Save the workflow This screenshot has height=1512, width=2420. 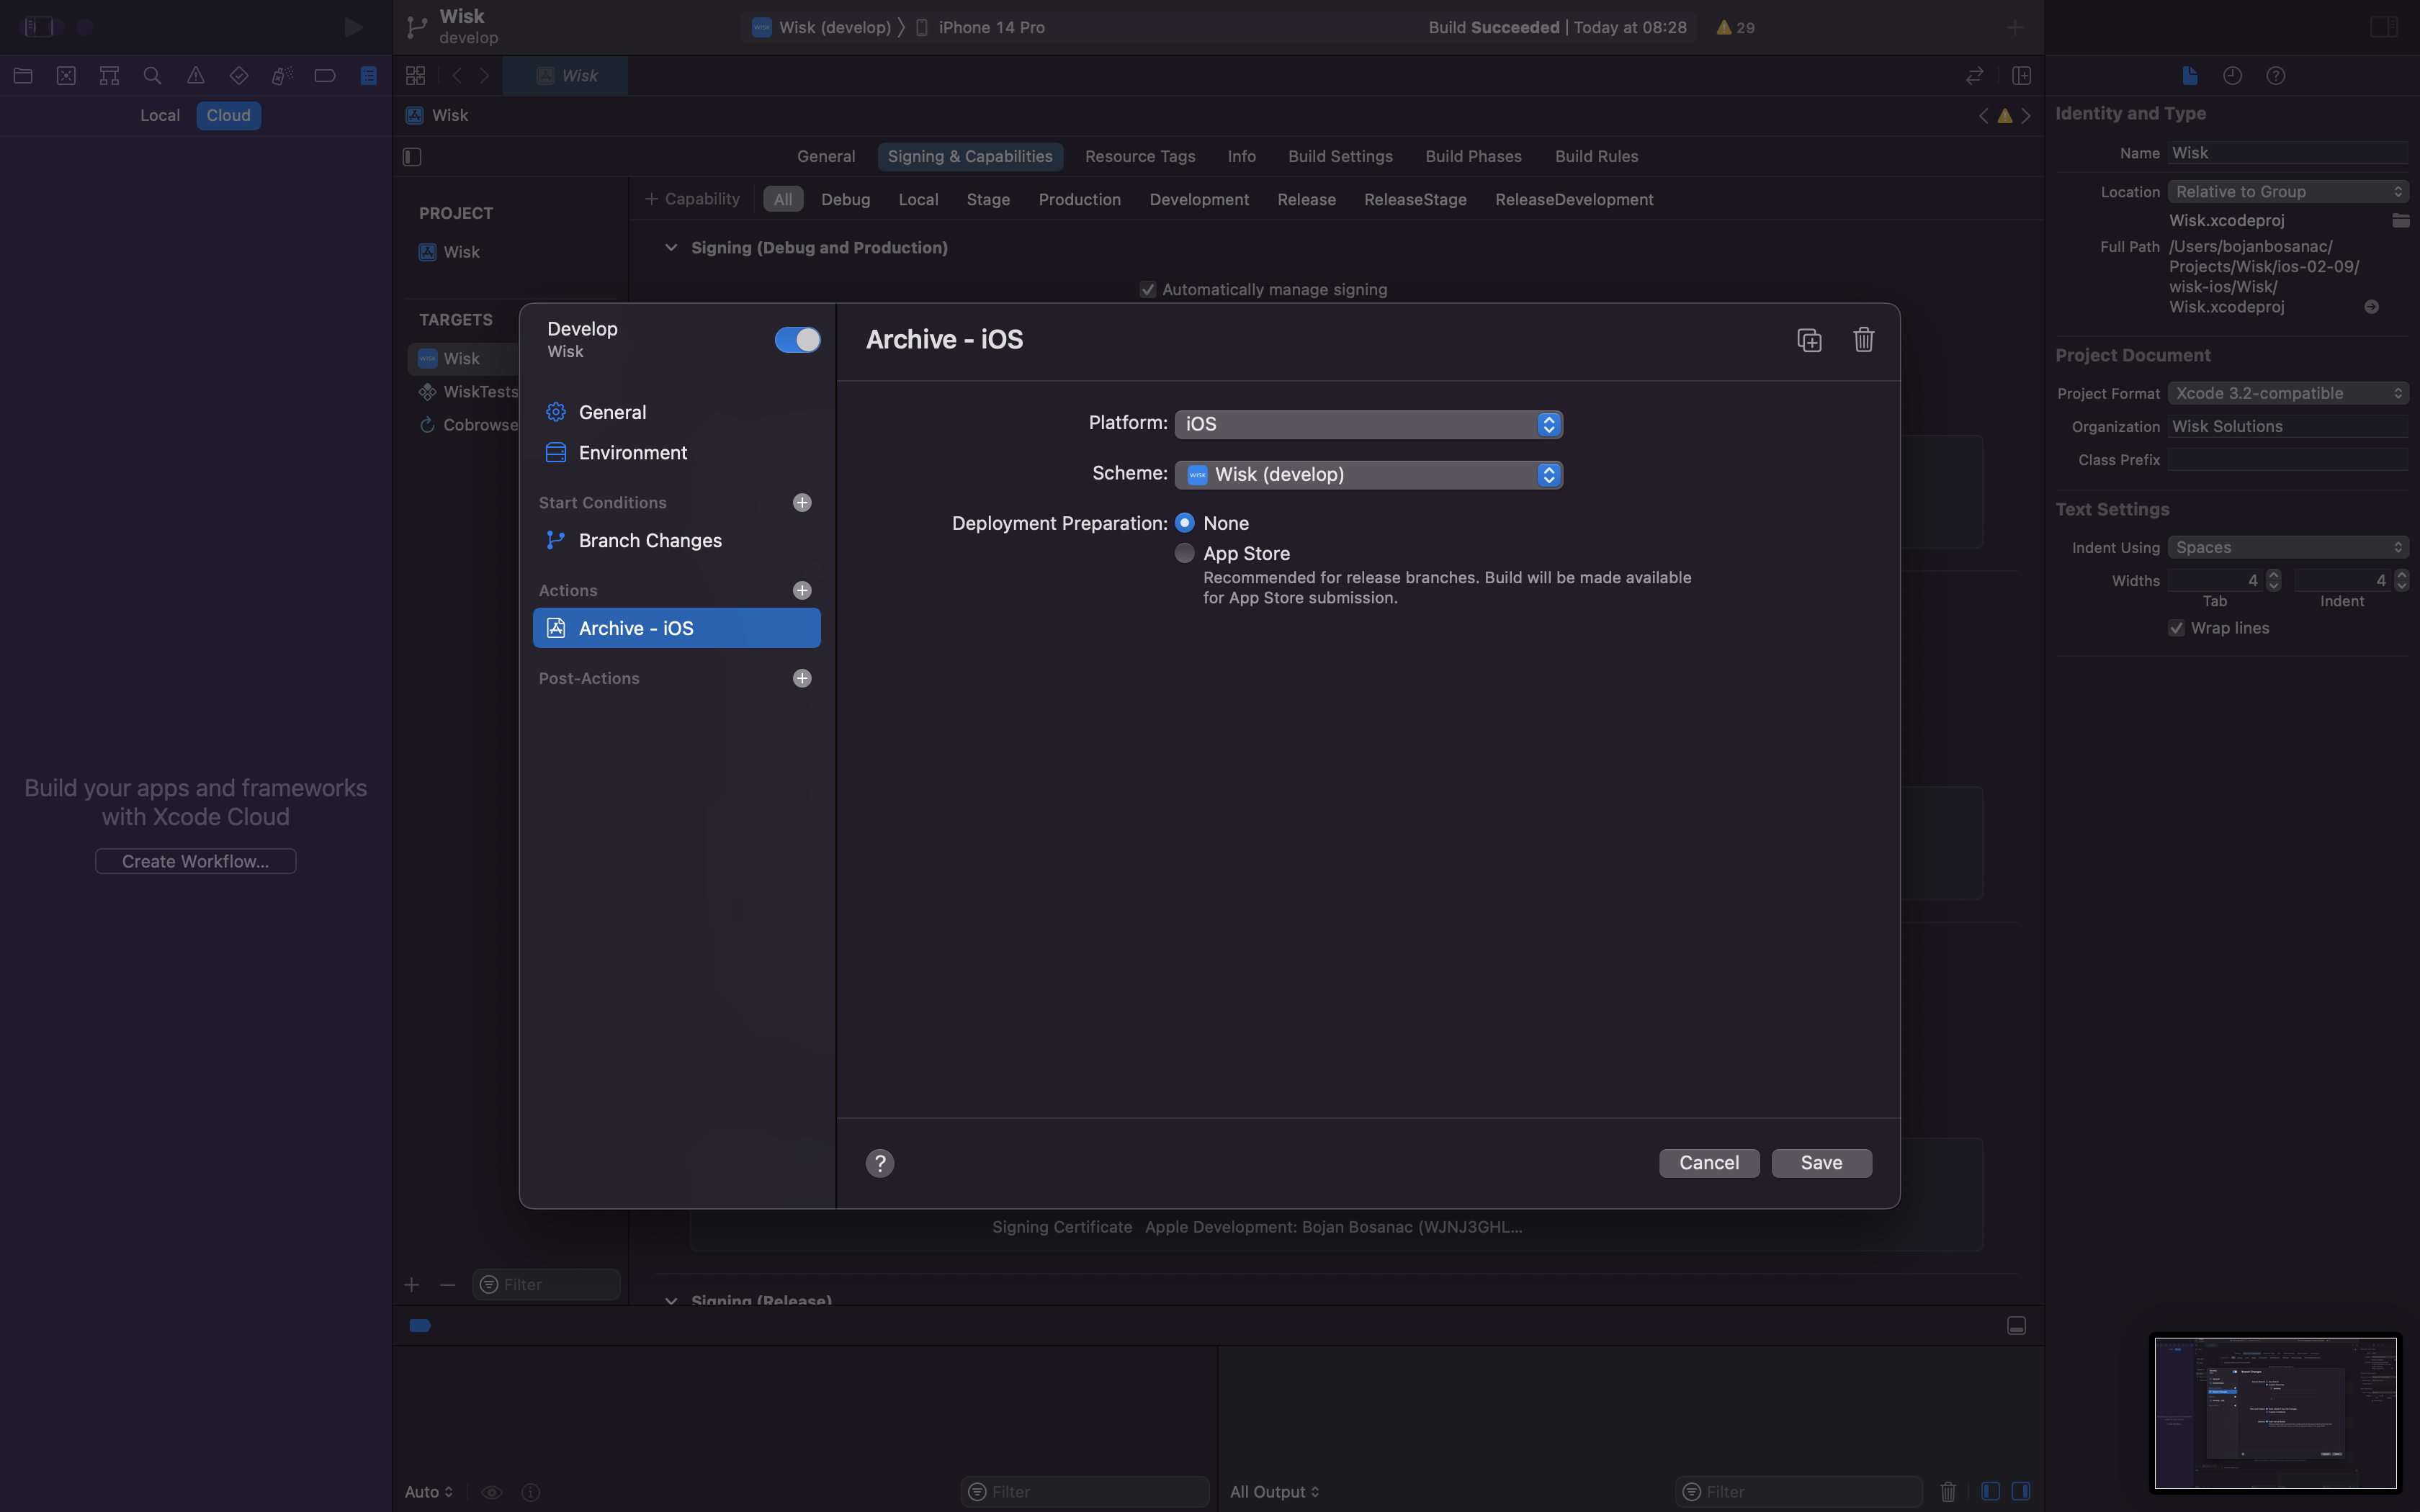1821,1163
